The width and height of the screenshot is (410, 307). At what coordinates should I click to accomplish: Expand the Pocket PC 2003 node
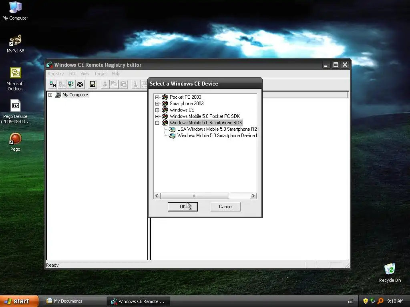pyautogui.click(x=157, y=98)
